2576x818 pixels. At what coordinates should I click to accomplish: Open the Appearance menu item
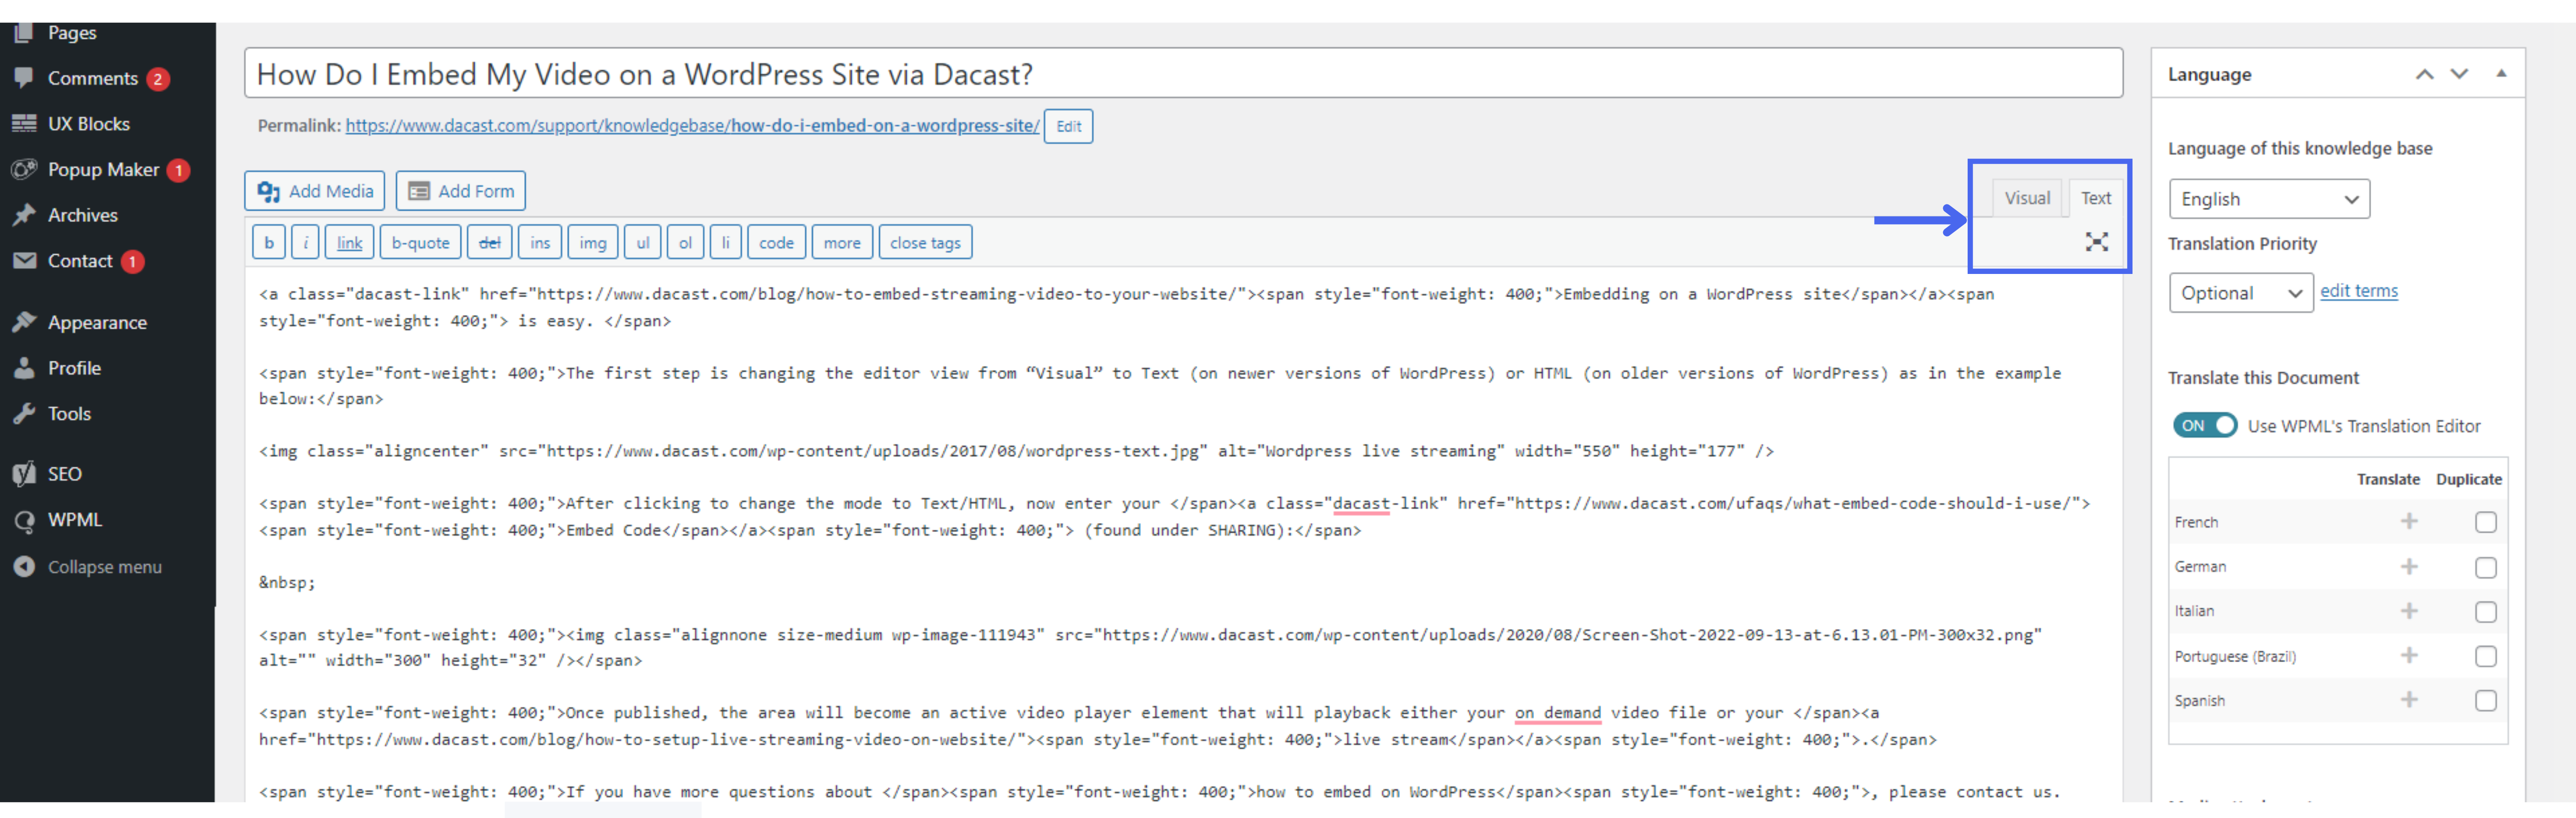tap(97, 322)
